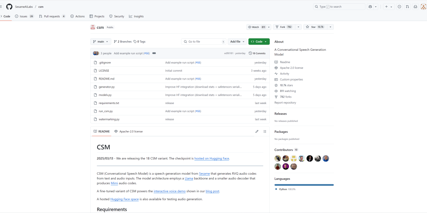Select the Code tab in the repository navigation
Viewport: 427px width, 213px height.
pos(6,16)
